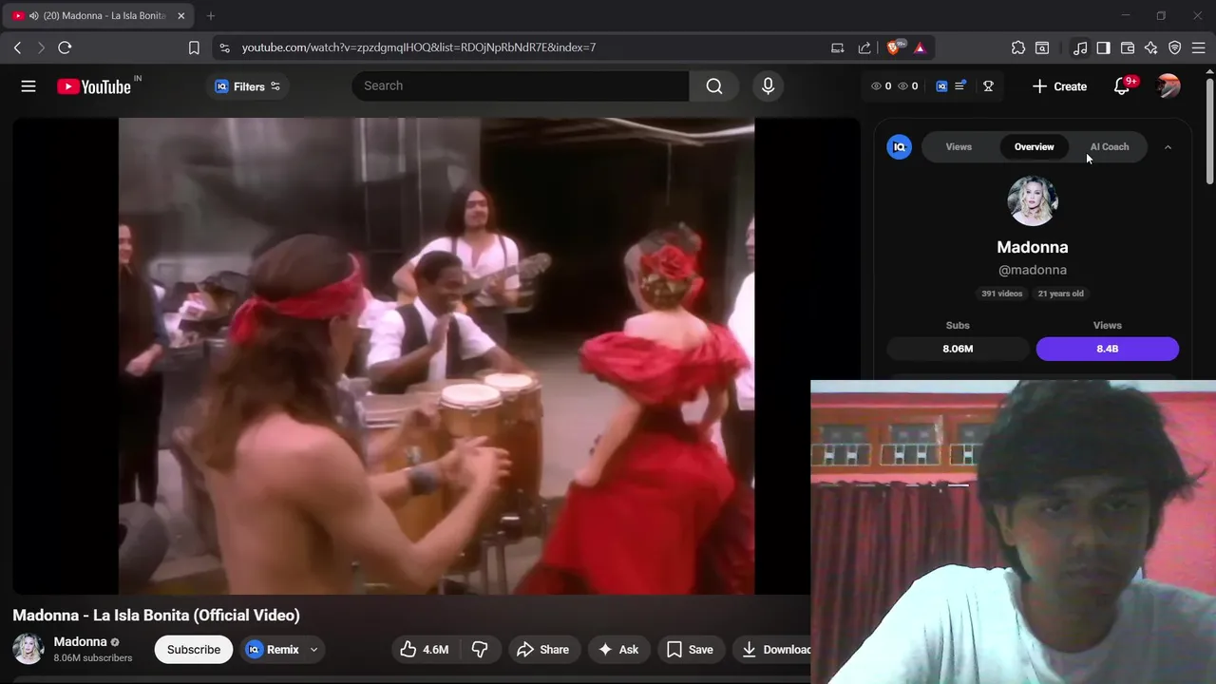This screenshot has height=684, width=1216.
Task: Open the account avatar menu
Action: coord(1168,86)
